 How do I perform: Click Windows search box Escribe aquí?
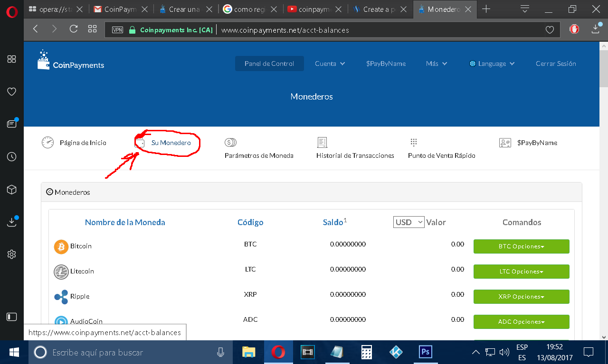point(131,352)
